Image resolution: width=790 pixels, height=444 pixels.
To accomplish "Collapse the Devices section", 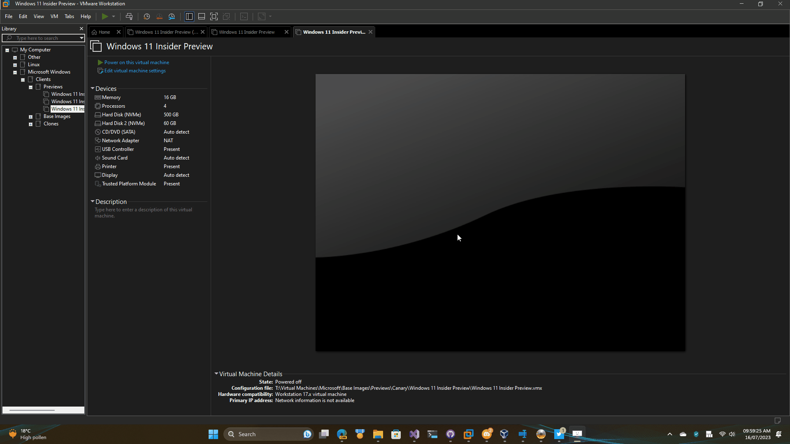I will pyautogui.click(x=93, y=88).
